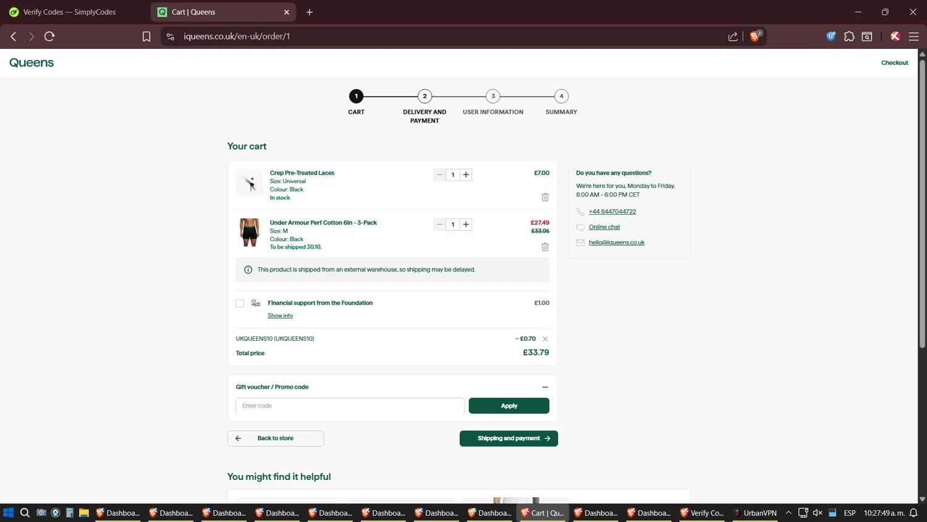Toggle muted volume icon in tray

(818, 513)
